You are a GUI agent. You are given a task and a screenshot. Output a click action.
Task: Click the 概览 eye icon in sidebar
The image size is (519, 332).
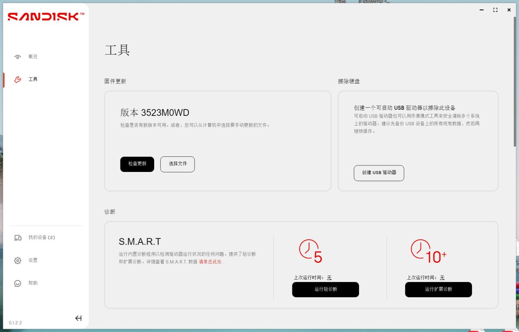(x=18, y=57)
